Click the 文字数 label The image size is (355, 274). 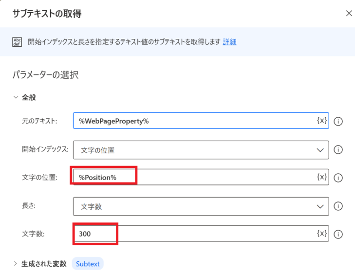(33, 234)
